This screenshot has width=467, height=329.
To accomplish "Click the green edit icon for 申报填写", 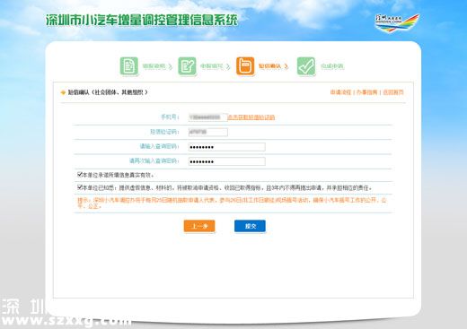I will 187,66.
